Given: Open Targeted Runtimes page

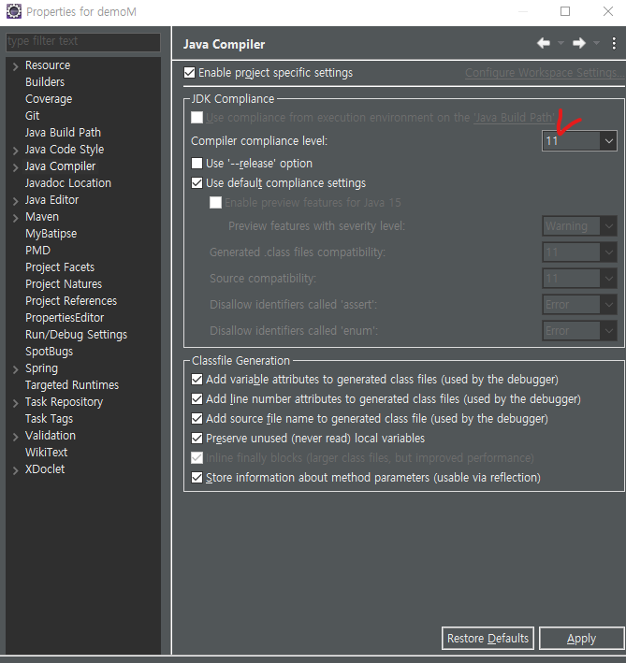Looking at the screenshot, I should [72, 384].
